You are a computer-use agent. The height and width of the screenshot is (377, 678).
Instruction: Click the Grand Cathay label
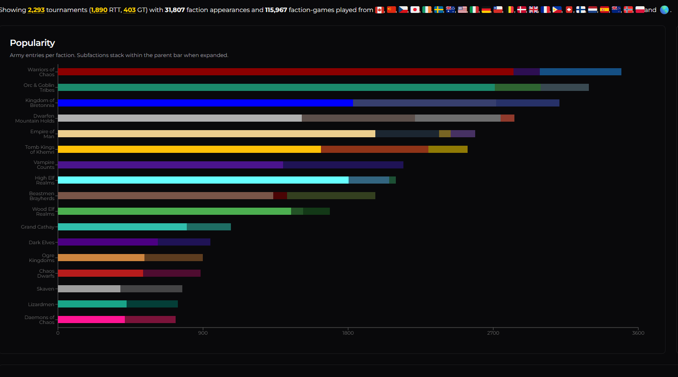pos(38,227)
